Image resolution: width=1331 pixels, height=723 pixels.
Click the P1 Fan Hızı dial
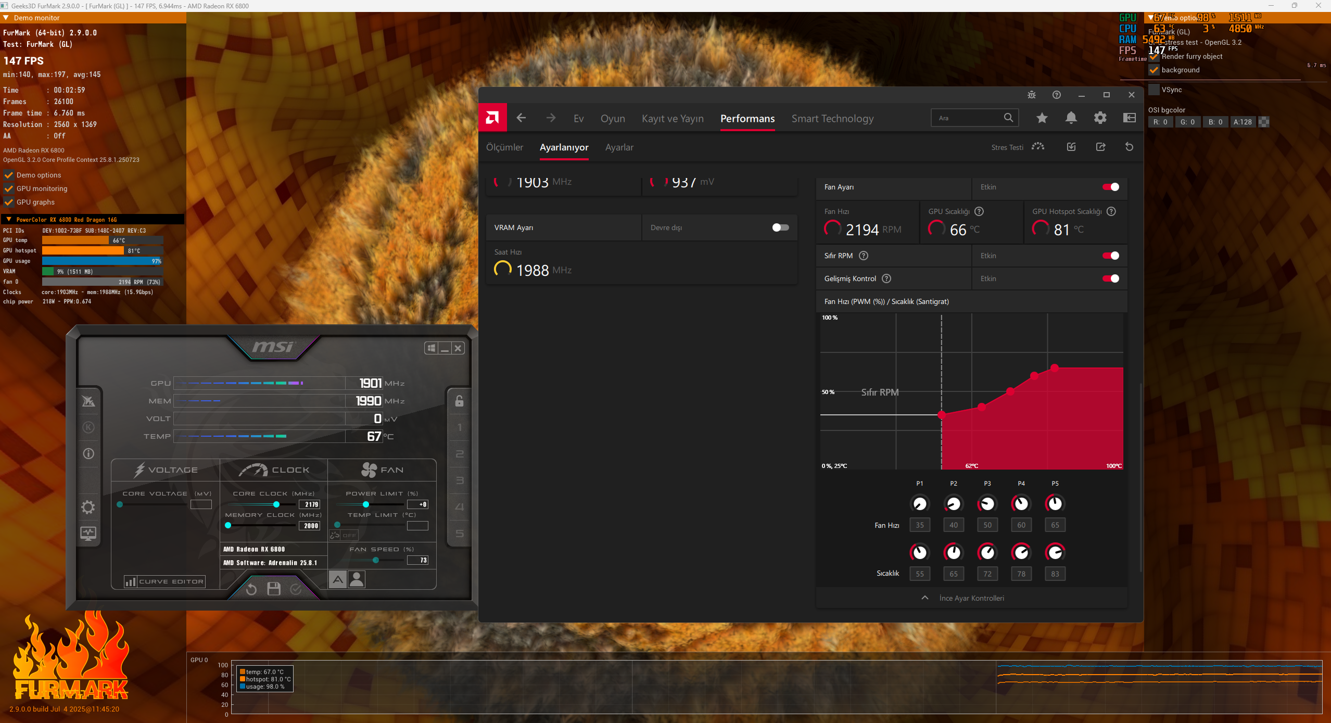click(x=920, y=504)
